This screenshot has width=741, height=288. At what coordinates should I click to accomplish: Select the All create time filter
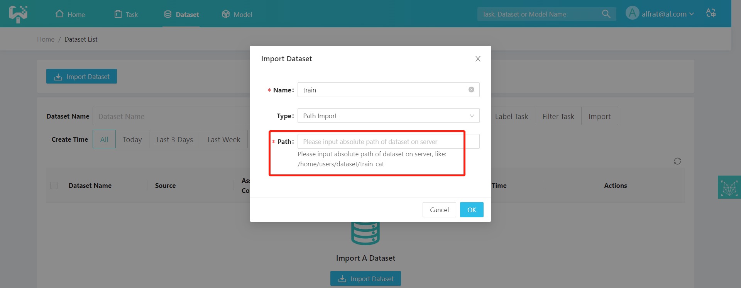coord(104,139)
